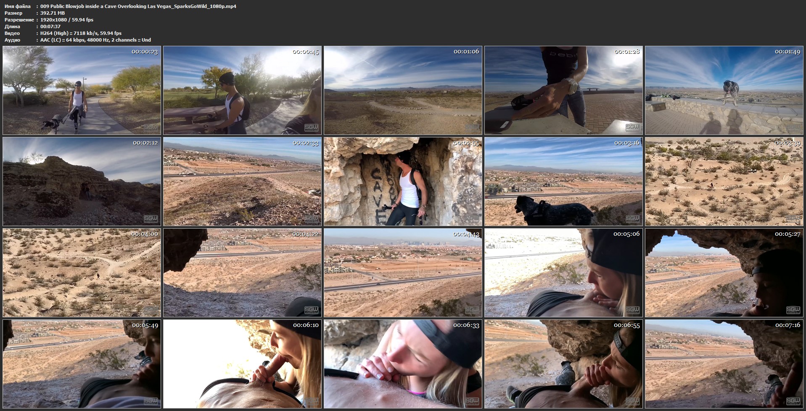Click the file name ending in 1080p.mp4
806x411 pixels.
tap(138, 6)
